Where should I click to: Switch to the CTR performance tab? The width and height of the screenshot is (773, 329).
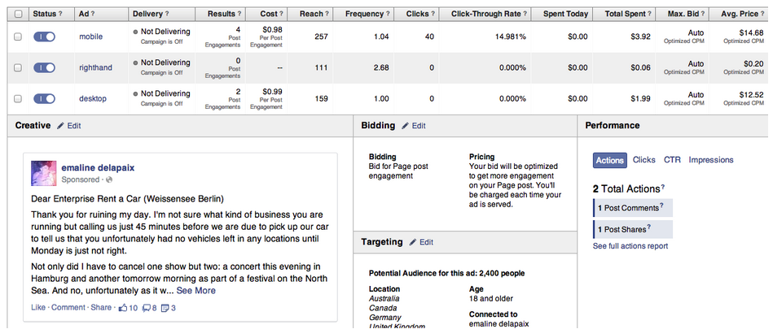(672, 160)
